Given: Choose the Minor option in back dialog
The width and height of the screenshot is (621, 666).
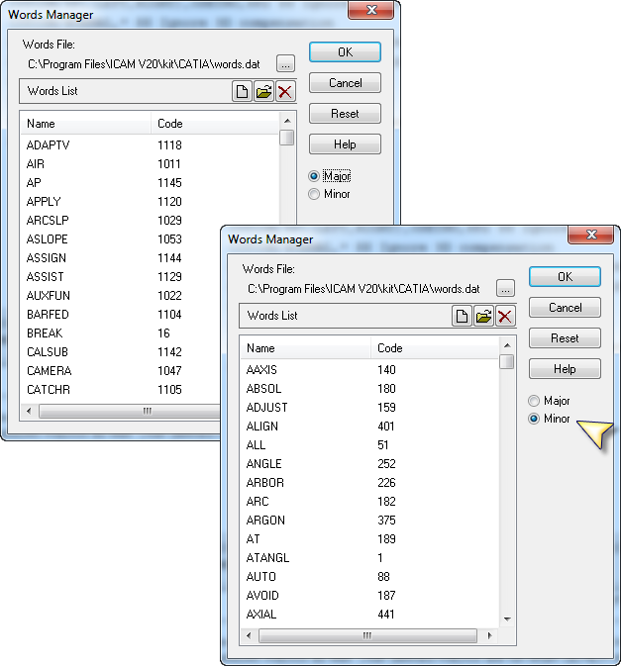Looking at the screenshot, I should coord(315,194).
